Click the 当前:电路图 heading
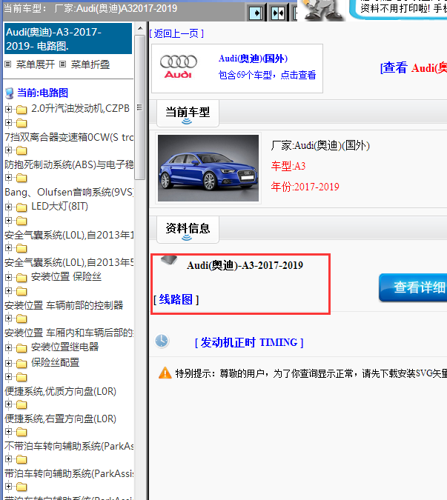 pos(42,93)
